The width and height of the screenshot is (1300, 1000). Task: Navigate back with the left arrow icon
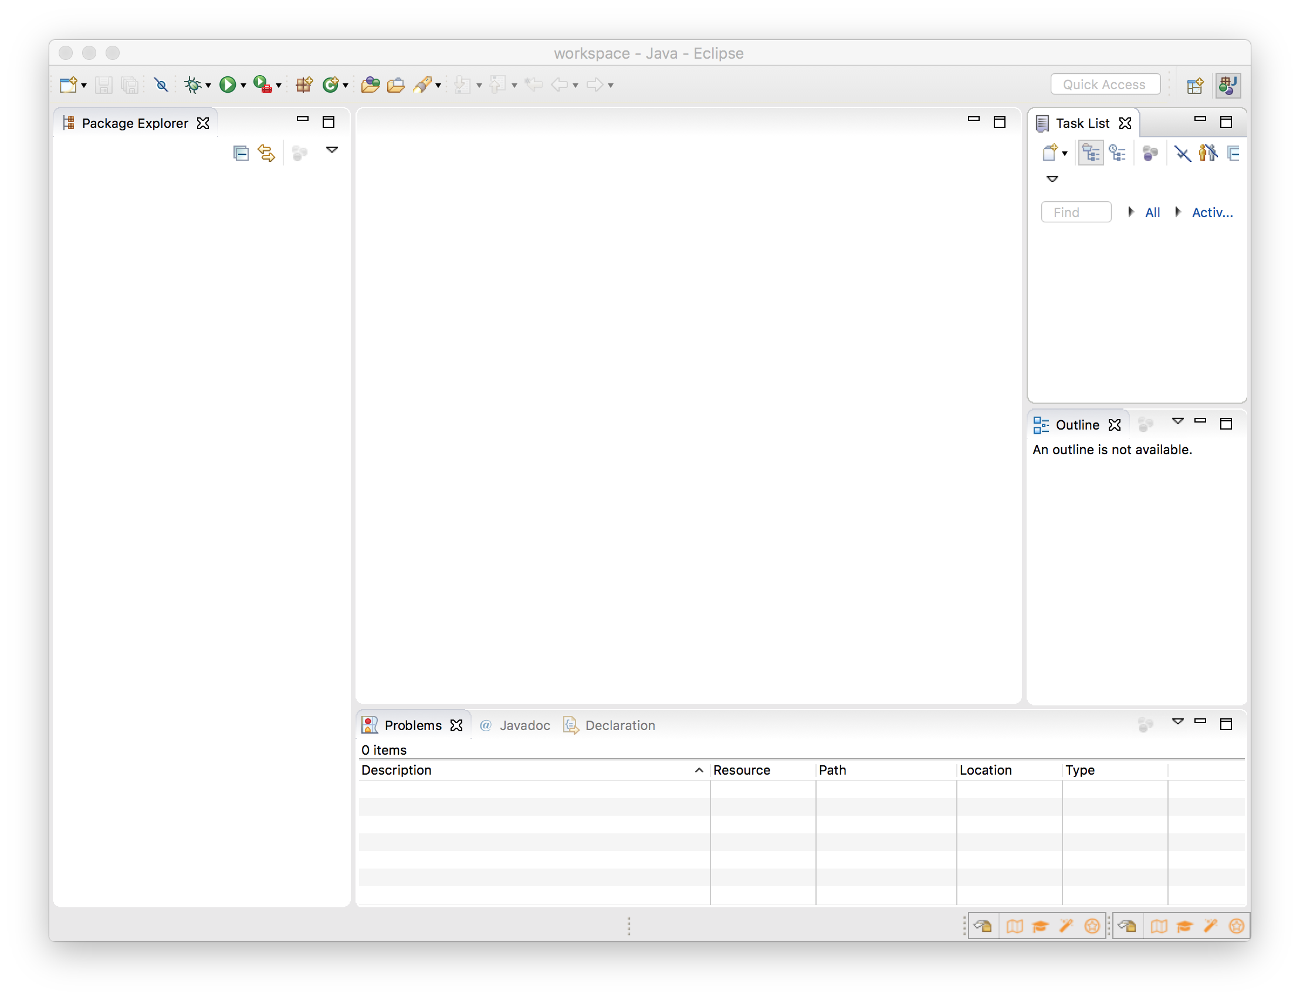click(x=559, y=85)
